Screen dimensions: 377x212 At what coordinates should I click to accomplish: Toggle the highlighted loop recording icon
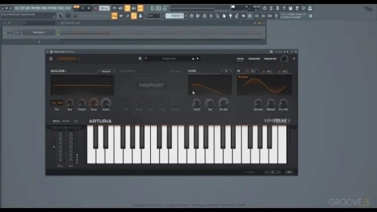pos(140,8)
